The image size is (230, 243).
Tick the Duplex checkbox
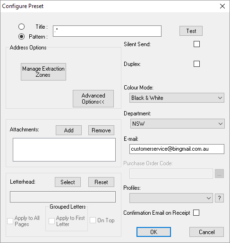196,64
